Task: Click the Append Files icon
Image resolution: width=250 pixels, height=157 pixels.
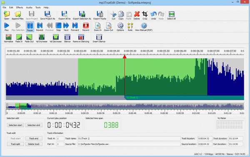Action: [x=17, y=15]
